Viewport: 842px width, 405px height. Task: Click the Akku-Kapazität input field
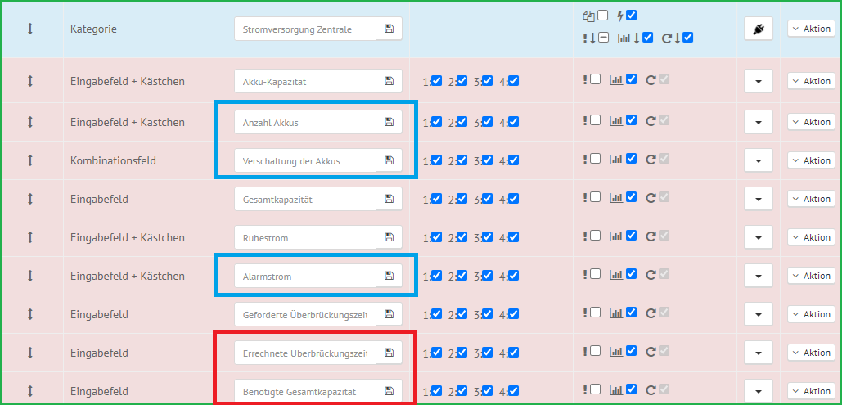point(305,81)
